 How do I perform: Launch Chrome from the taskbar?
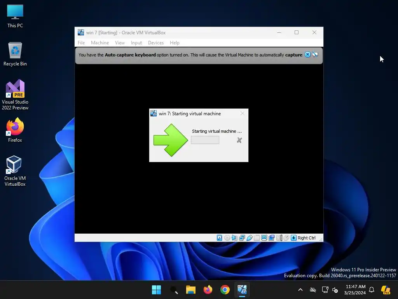(225, 290)
